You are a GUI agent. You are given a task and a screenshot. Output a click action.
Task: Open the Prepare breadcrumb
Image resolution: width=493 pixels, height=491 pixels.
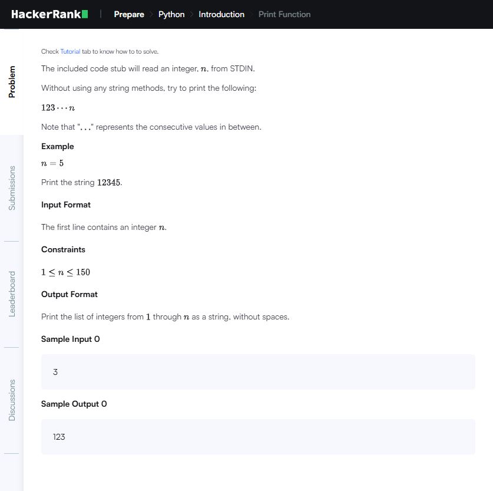pos(129,14)
